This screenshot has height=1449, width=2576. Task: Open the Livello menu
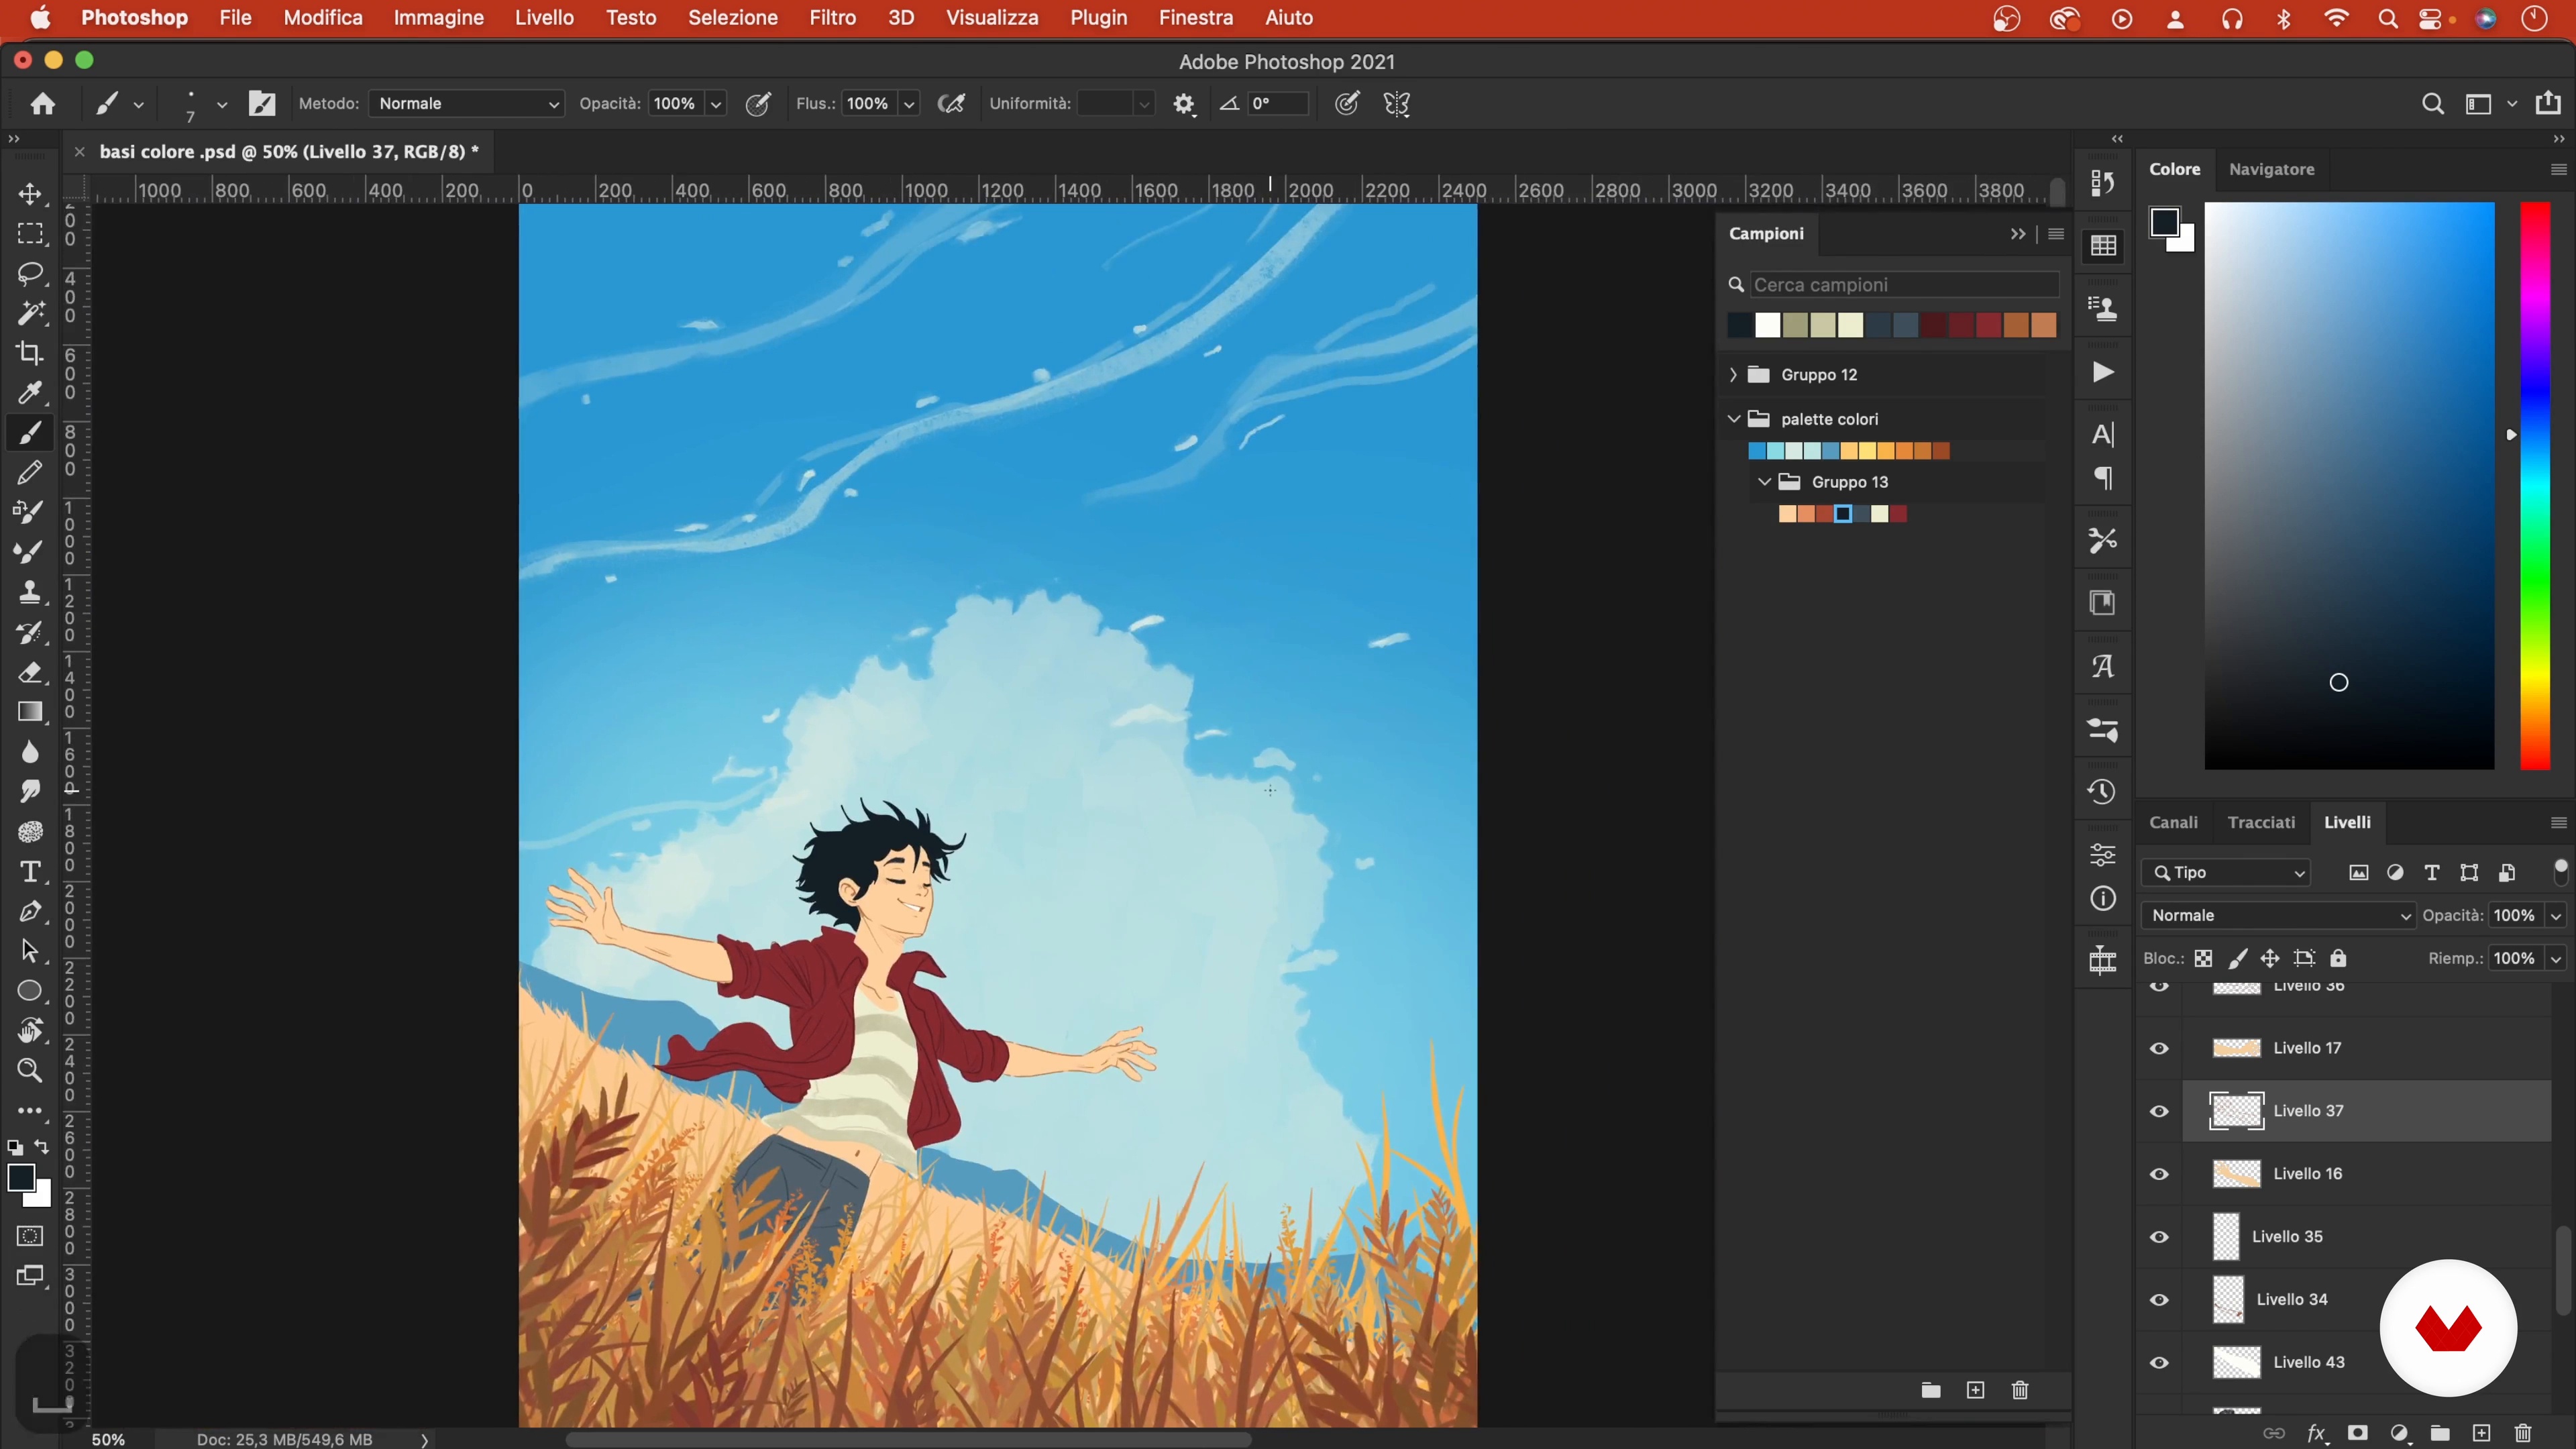[544, 18]
